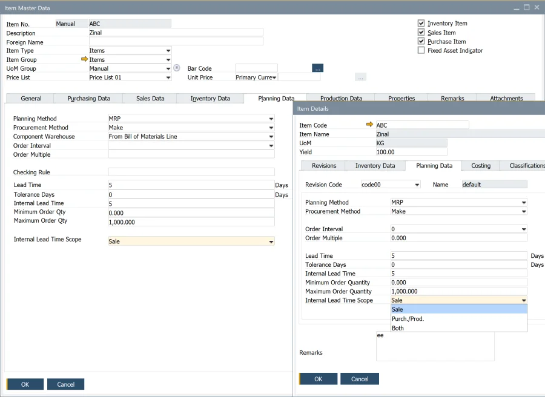Select the Both option in the list
Screen dimensions: 545x397
tap(398, 328)
